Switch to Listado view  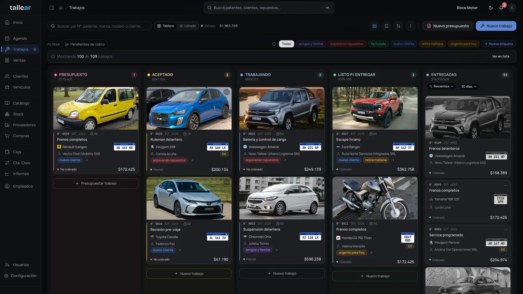click(x=187, y=26)
